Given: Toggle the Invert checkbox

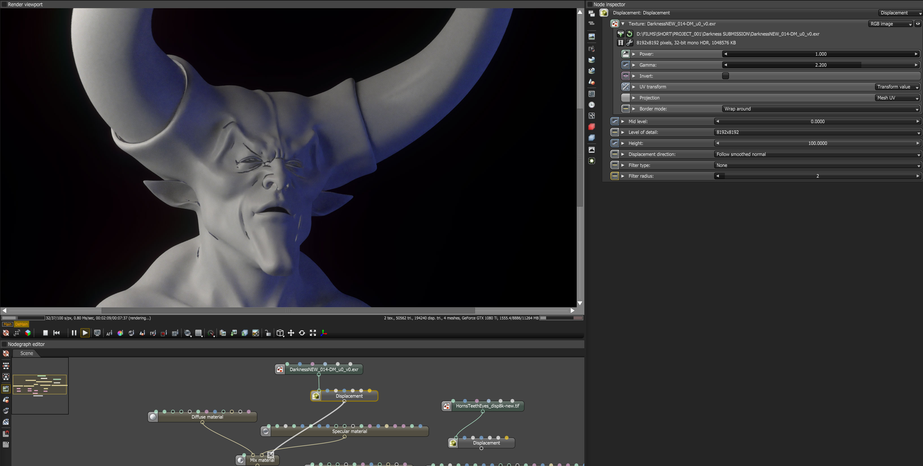Looking at the screenshot, I should pos(725,76).
